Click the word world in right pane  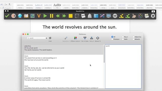(x=108, y=46)
